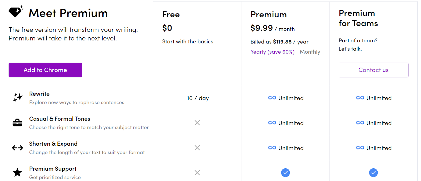Click X mark for Free Shorten & Expand

[x=197, y=148]
